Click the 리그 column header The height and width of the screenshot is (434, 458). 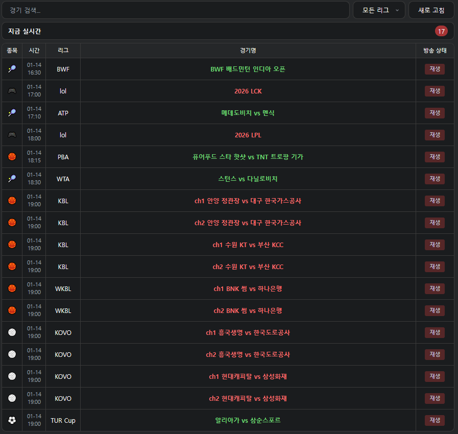(x=63, y=51)
